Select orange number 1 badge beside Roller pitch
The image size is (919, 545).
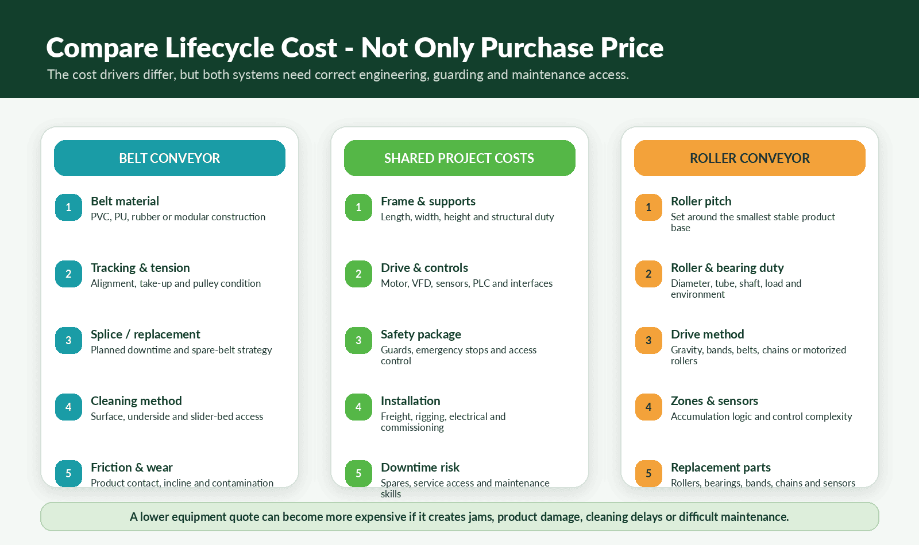pos(648,207)
